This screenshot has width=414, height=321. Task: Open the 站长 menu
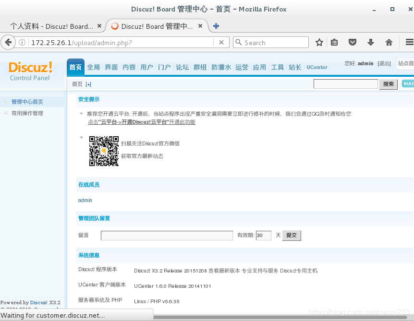[295, 67]
